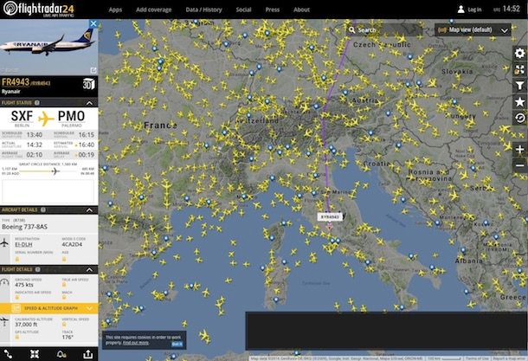This screenshot has height=361, width=528.
Task: Click the Mode S code 4CA2D4
Action: tap(72, 244)
